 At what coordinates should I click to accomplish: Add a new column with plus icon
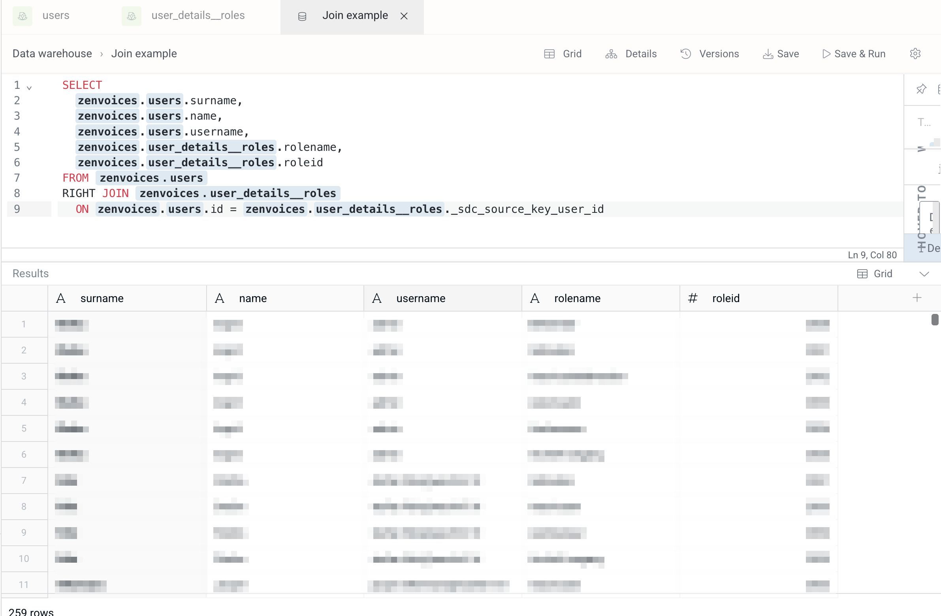(x=917, y=298)
